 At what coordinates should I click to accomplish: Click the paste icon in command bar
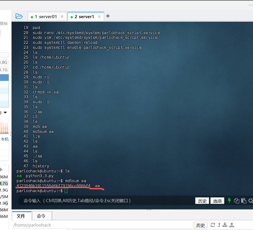[244, 201]
